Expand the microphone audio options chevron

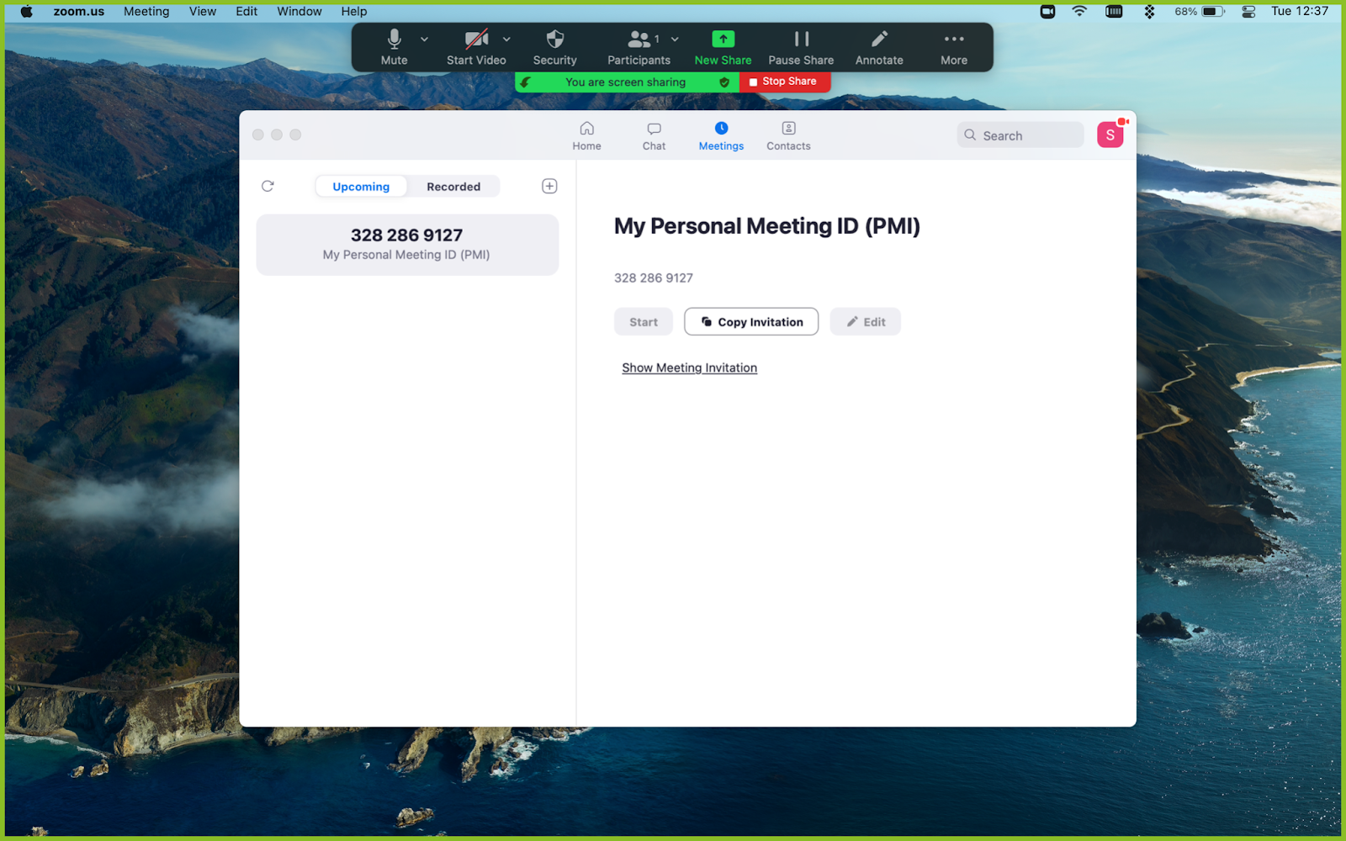pyautogui.click(x=424, y=39)
